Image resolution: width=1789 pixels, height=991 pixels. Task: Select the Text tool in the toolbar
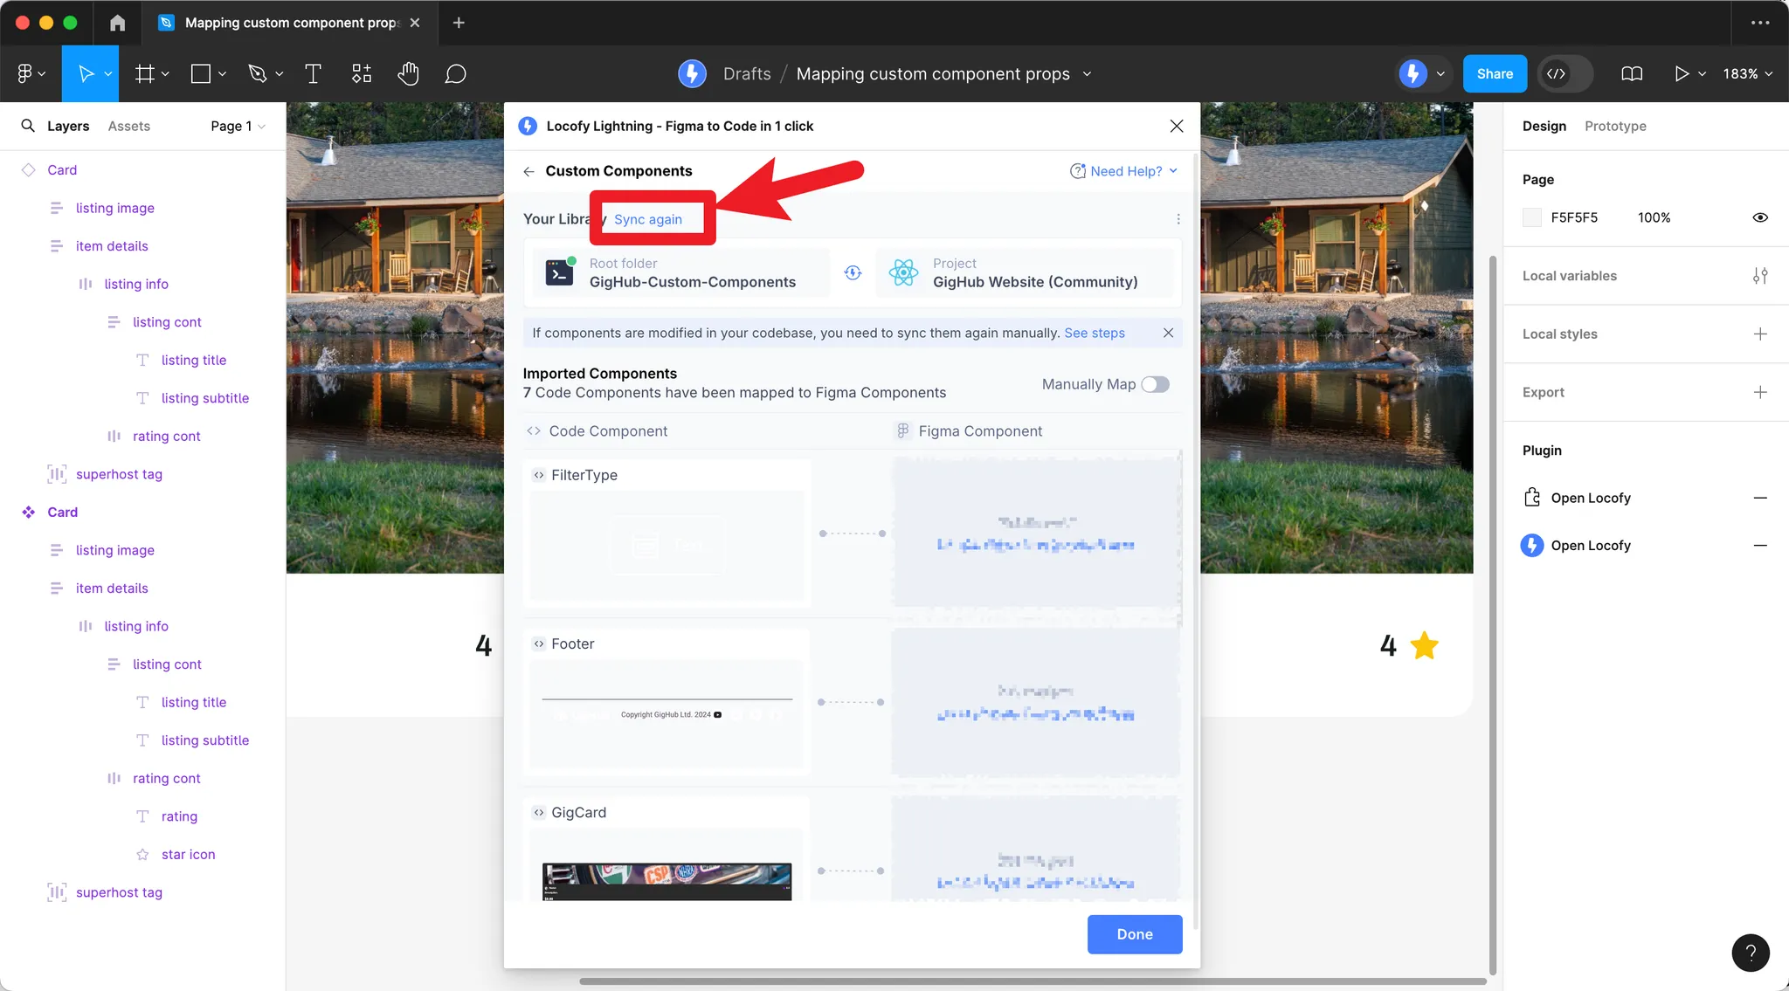tap(313, 73)
